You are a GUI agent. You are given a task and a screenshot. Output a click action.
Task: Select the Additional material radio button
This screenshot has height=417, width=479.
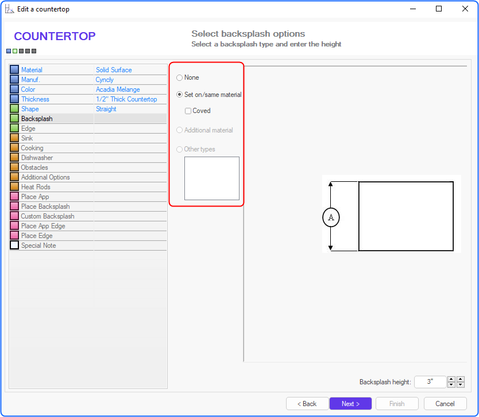pyautogui.click(x=179, y=130)
